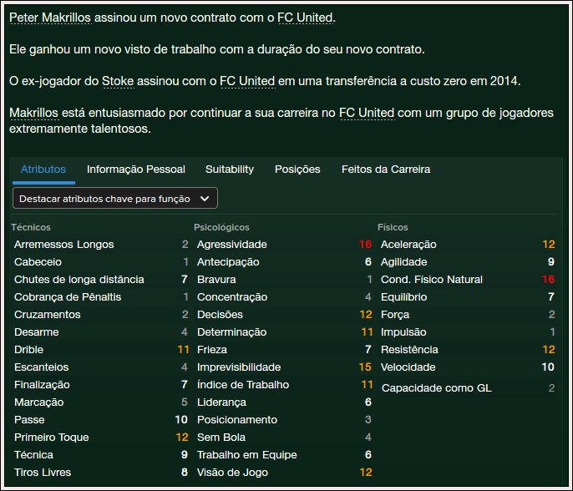The height and width of the screenshot is (491, 573).
Task: Open the Atributos tab
Action: [x=43, y=170]
